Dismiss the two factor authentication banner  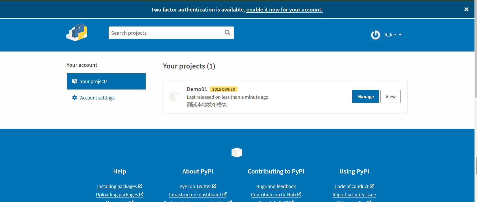[x=466, y=9]
